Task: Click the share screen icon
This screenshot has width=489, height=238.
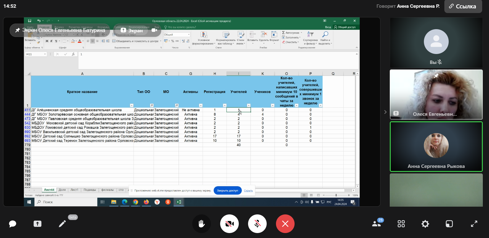Action: tap(38, 224)
